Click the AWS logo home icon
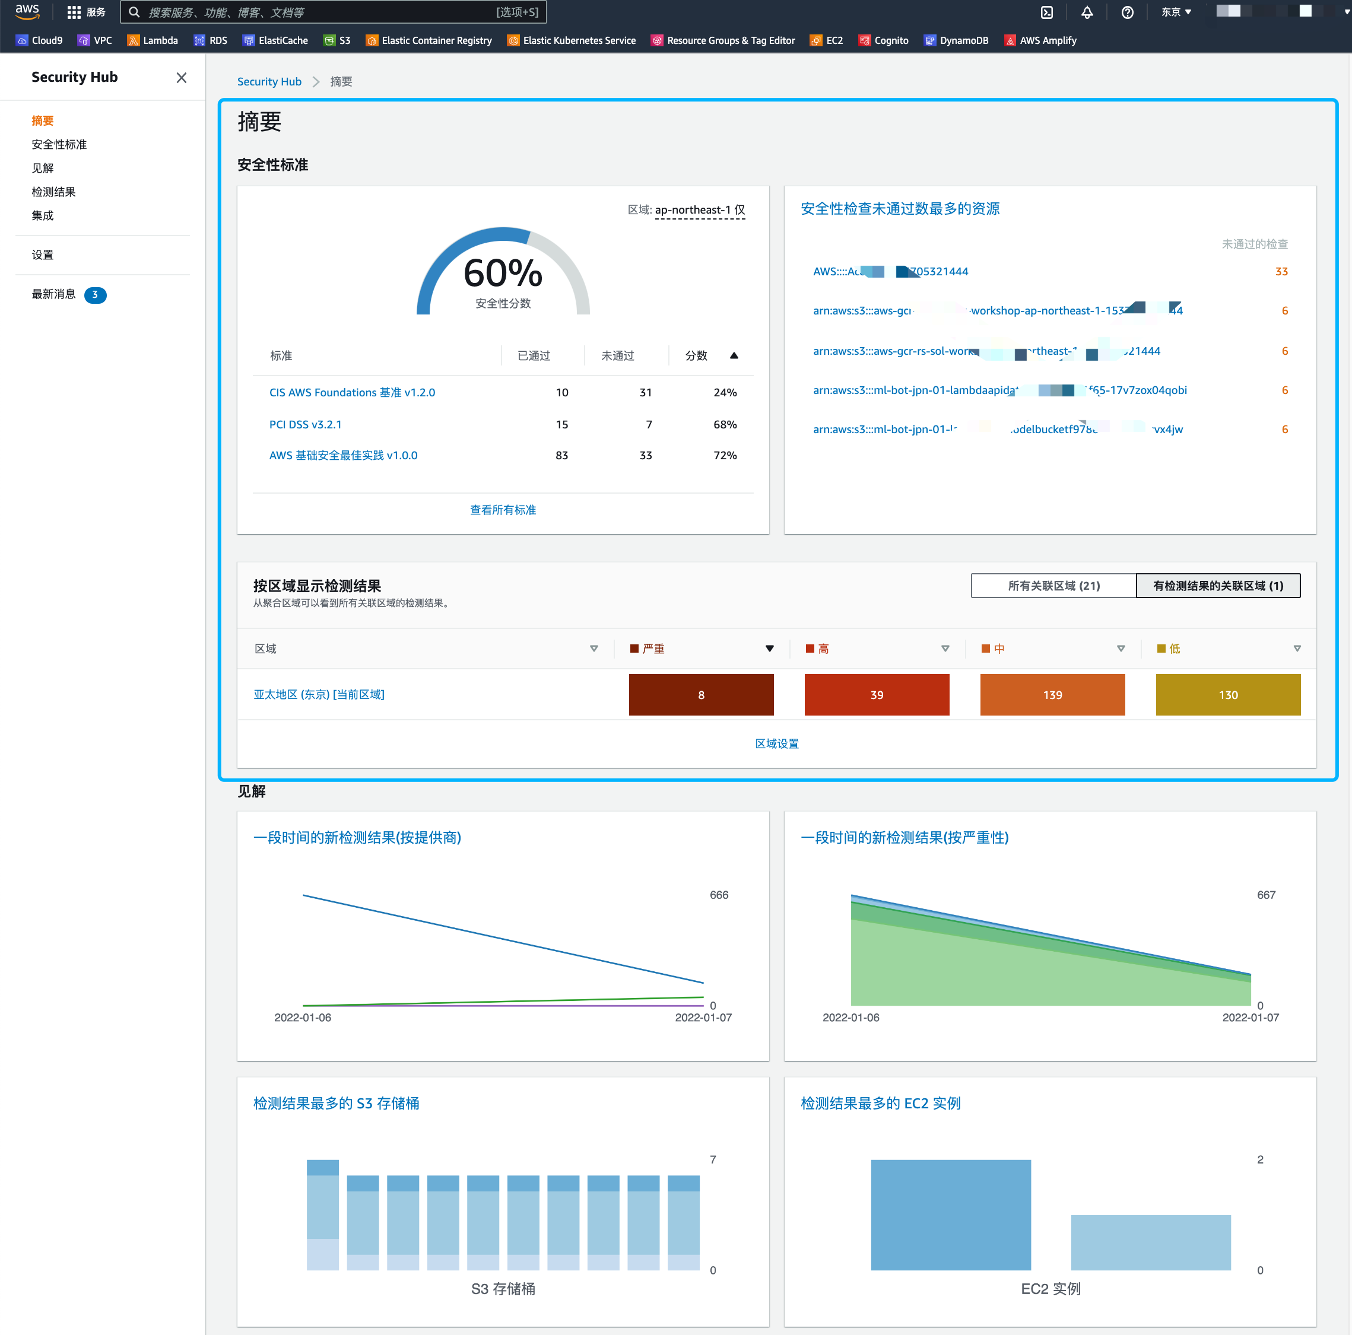 (x=27, y=11)
